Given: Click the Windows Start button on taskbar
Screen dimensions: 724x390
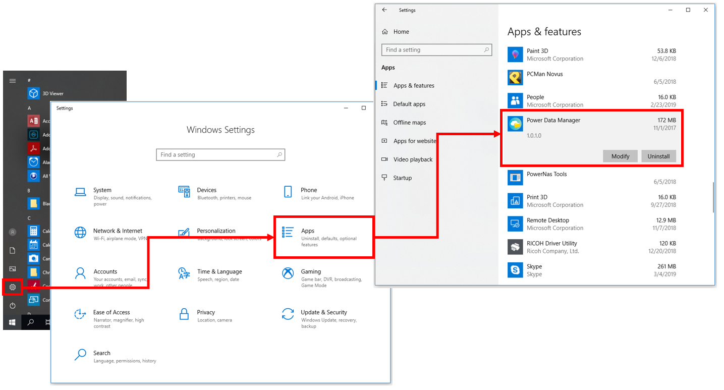Looking at the screenshot, I should [13, 322].
